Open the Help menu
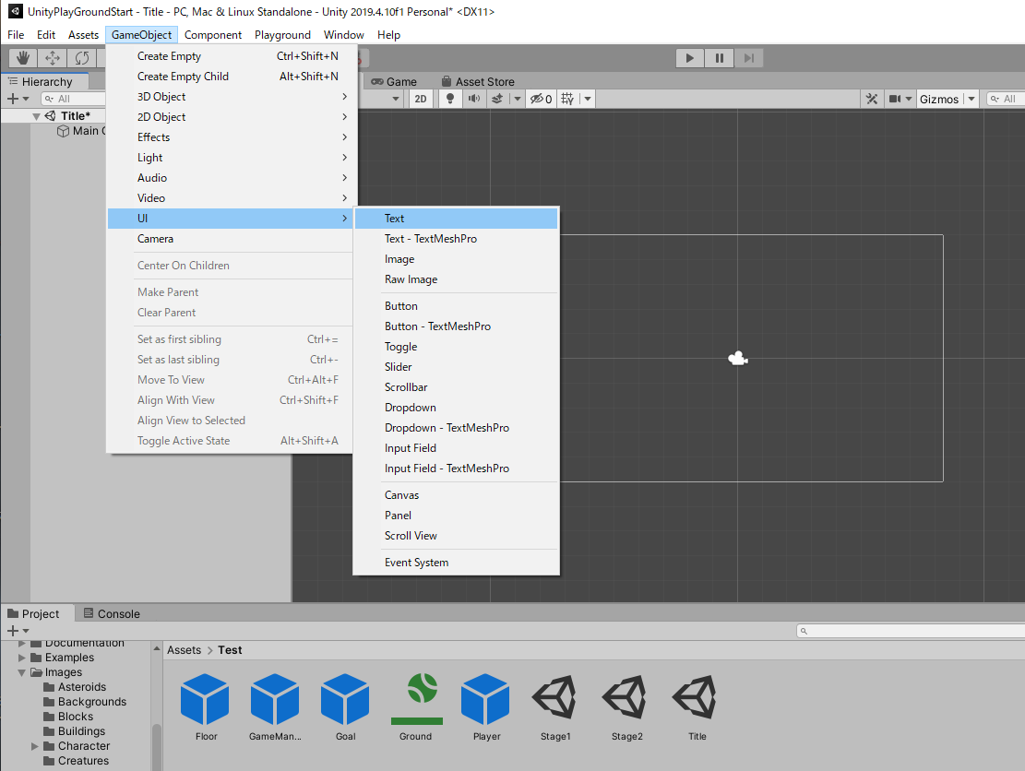 pos(388,35)
